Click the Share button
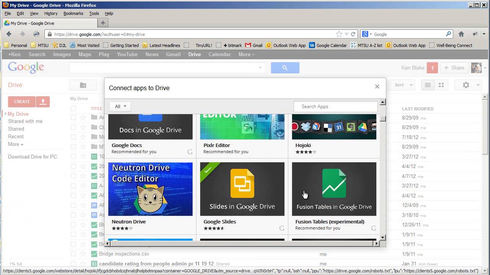490x275 pixels. 454,68
